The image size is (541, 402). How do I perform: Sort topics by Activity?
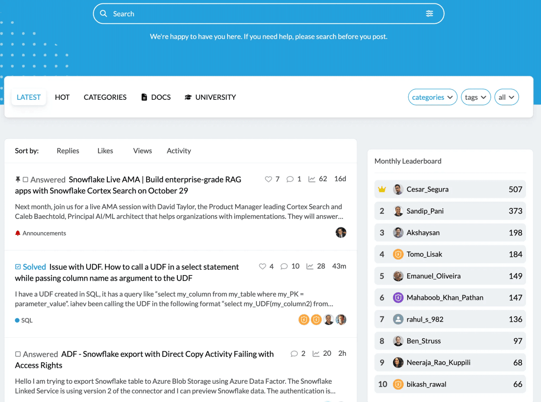click(179, 151)
